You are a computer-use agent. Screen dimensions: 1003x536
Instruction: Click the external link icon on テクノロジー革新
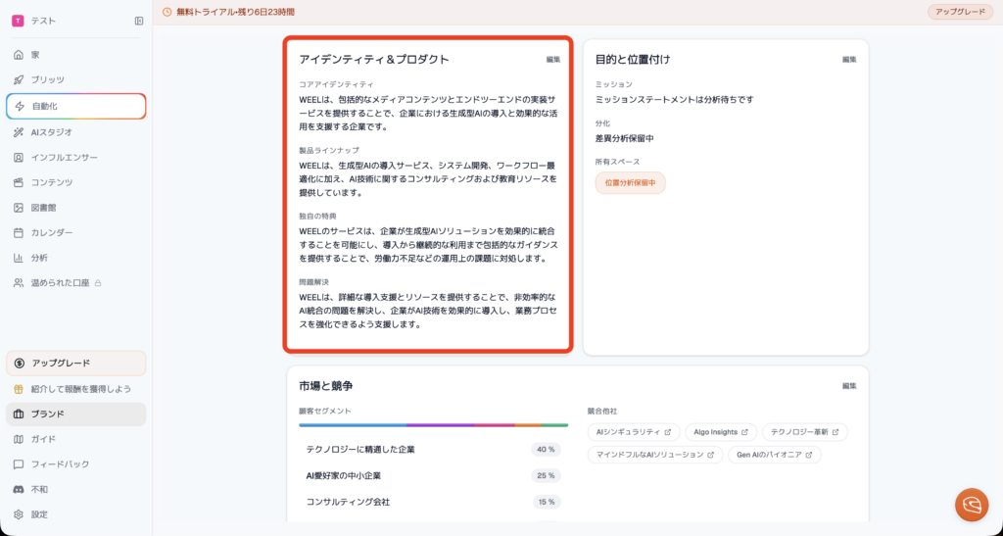pos(836,432)
